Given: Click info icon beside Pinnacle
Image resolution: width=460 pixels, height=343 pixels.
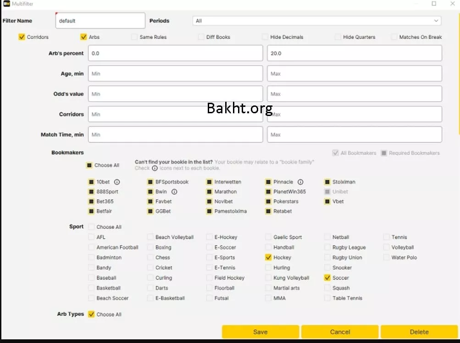Looking at the screenshot, I should [x=300, y=182].
